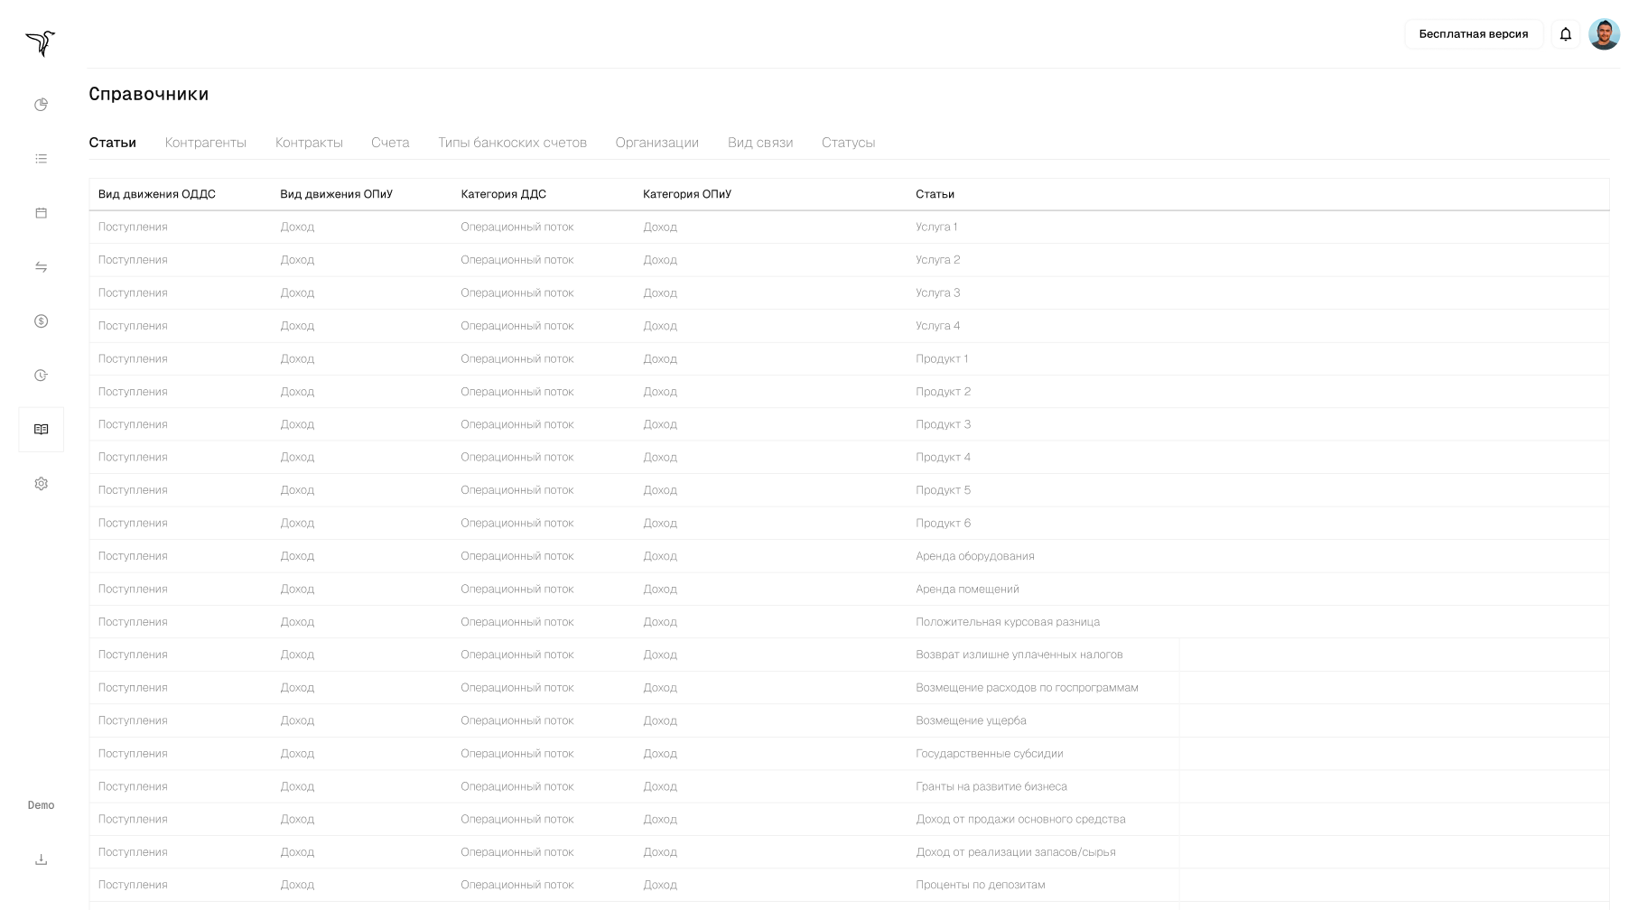Open the calendar icon in the sidebar
The width and height of the screenshot is (1638, 910).
click(x=41, y=213)
